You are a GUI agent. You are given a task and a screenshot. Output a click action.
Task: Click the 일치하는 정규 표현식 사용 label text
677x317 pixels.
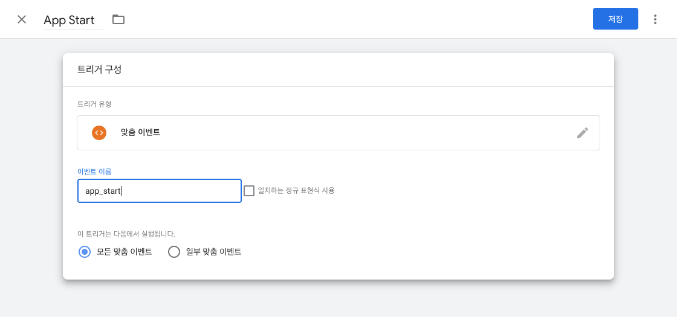tap(296, 191)
